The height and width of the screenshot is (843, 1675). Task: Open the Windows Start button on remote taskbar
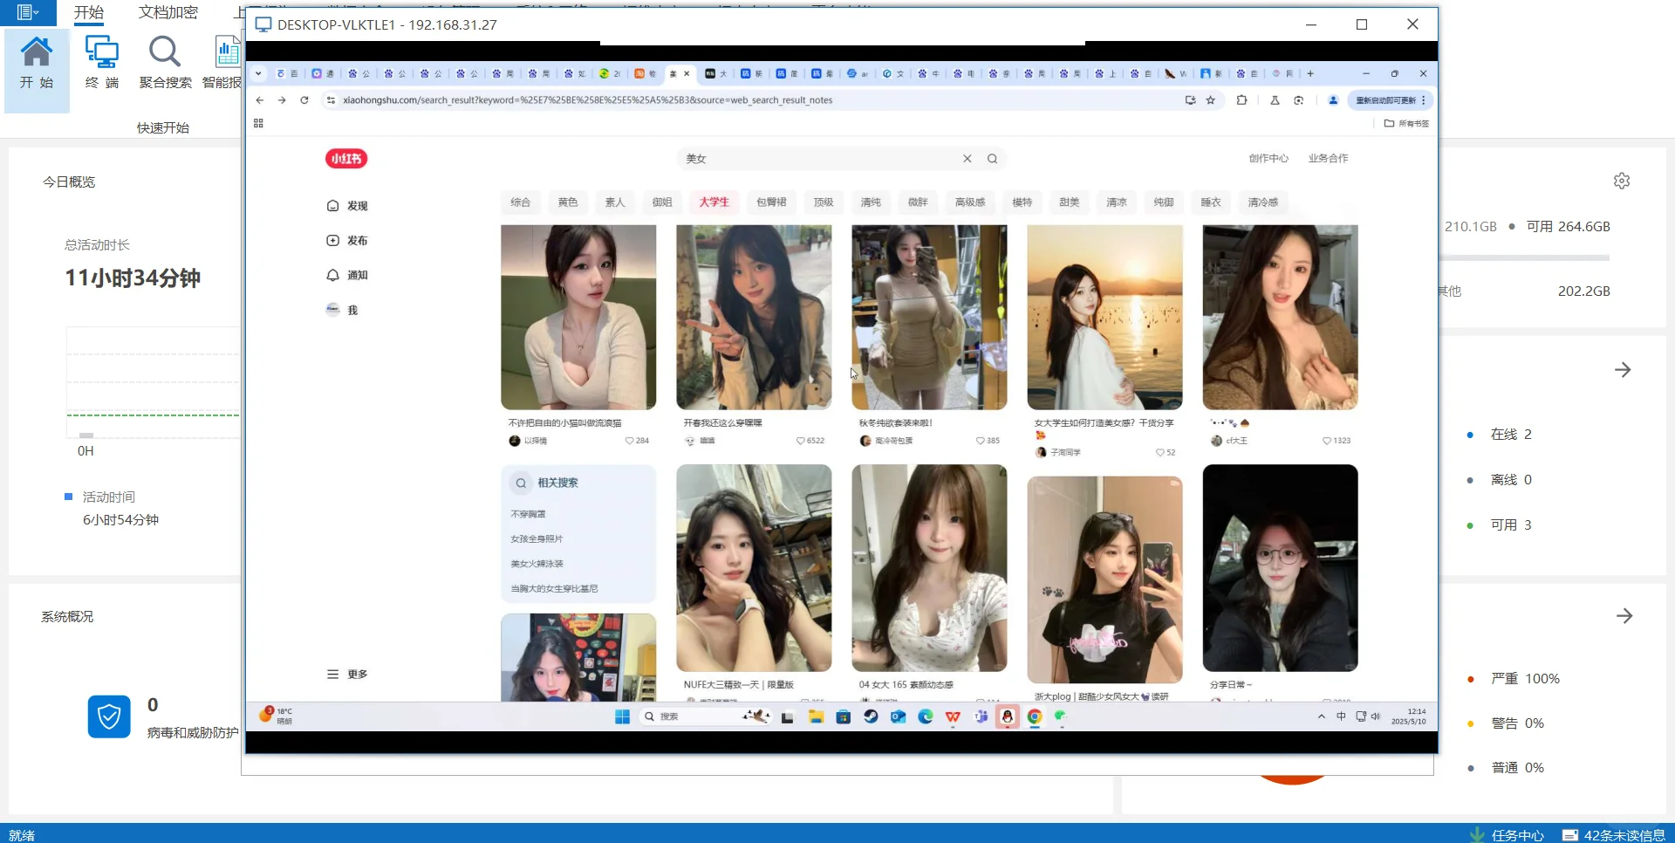[x=622, y=716]
